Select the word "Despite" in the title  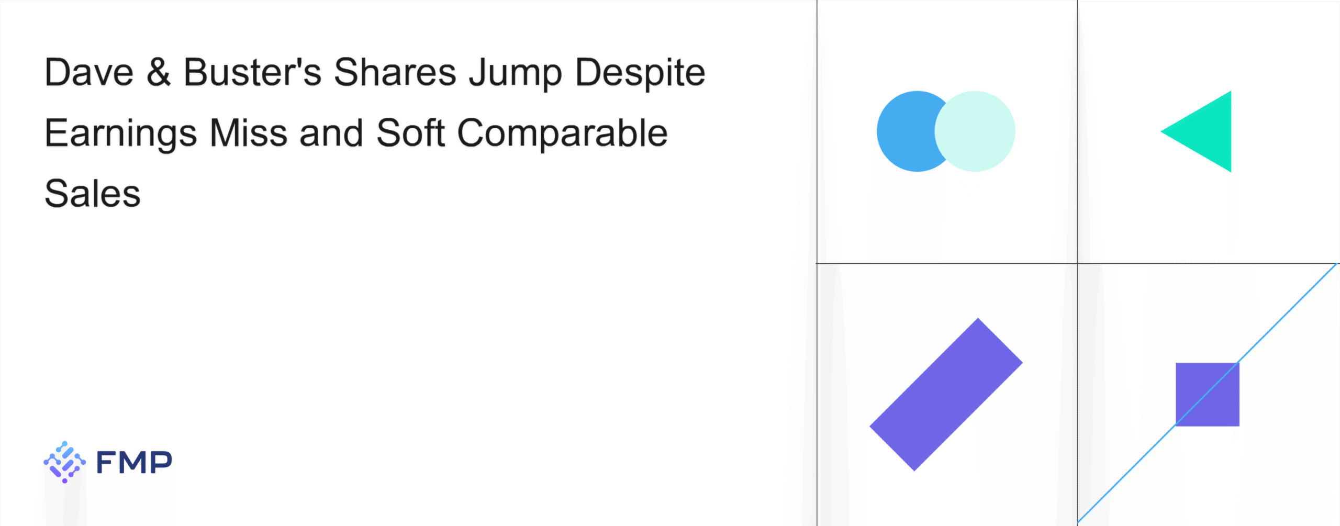click(640, 73)
